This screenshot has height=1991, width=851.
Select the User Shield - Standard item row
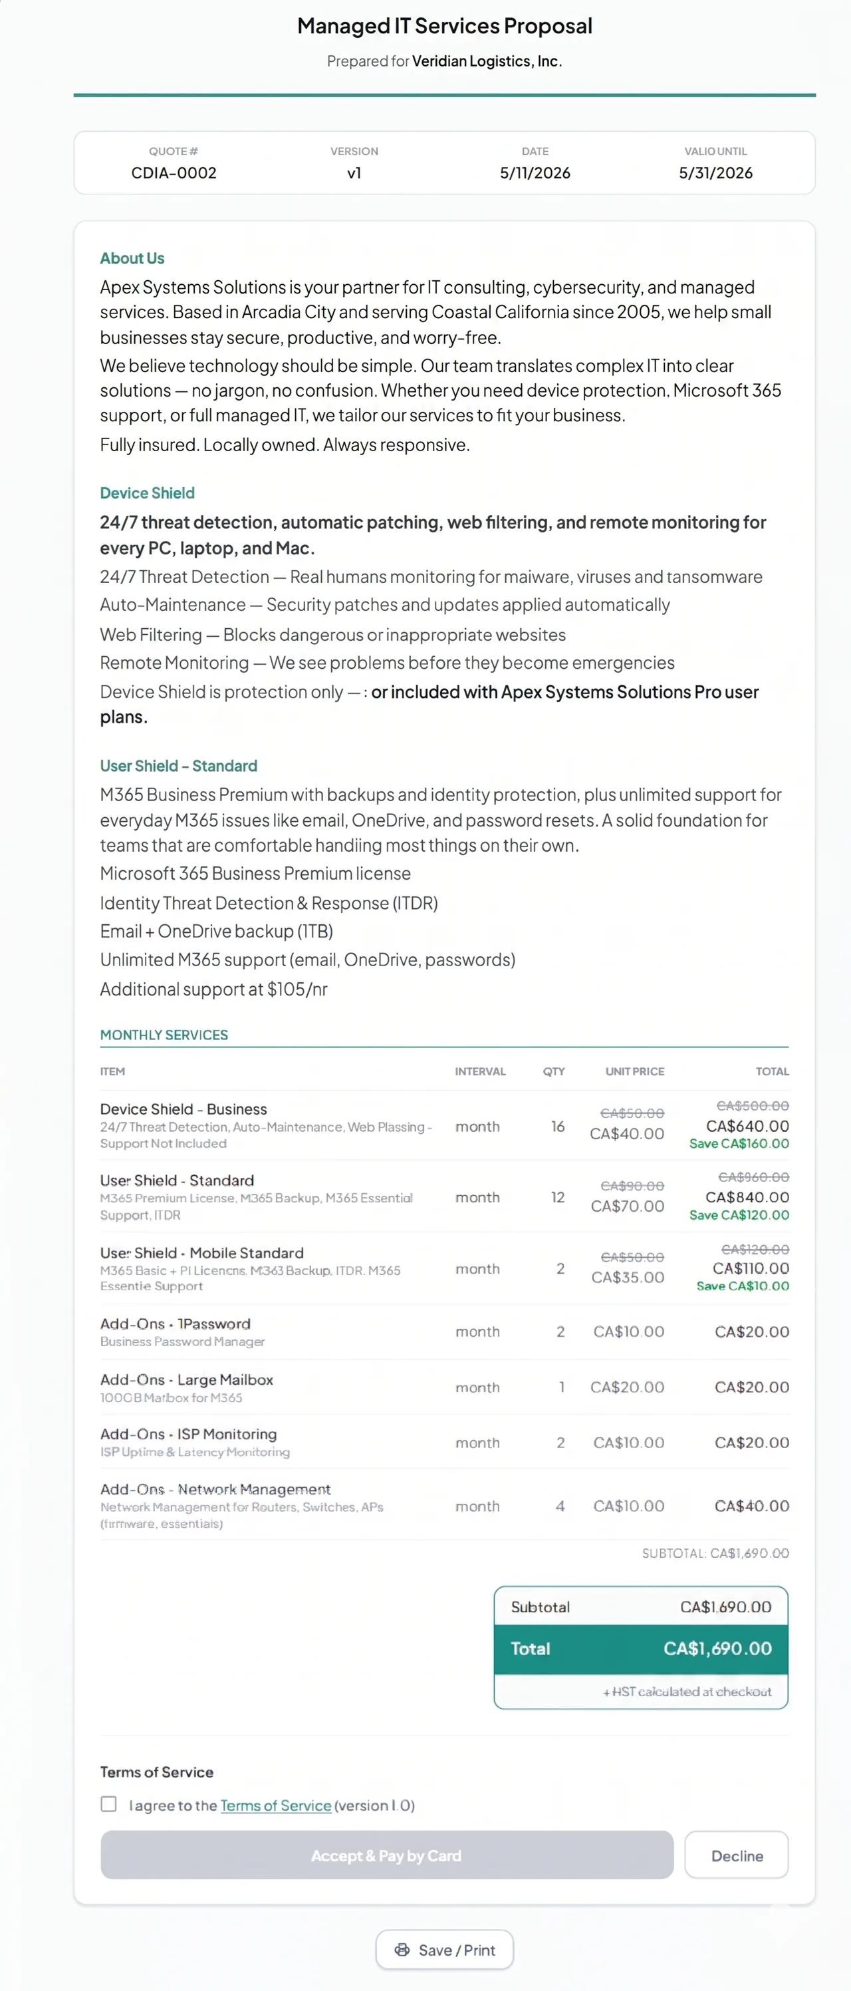[x=444, y=1196]
